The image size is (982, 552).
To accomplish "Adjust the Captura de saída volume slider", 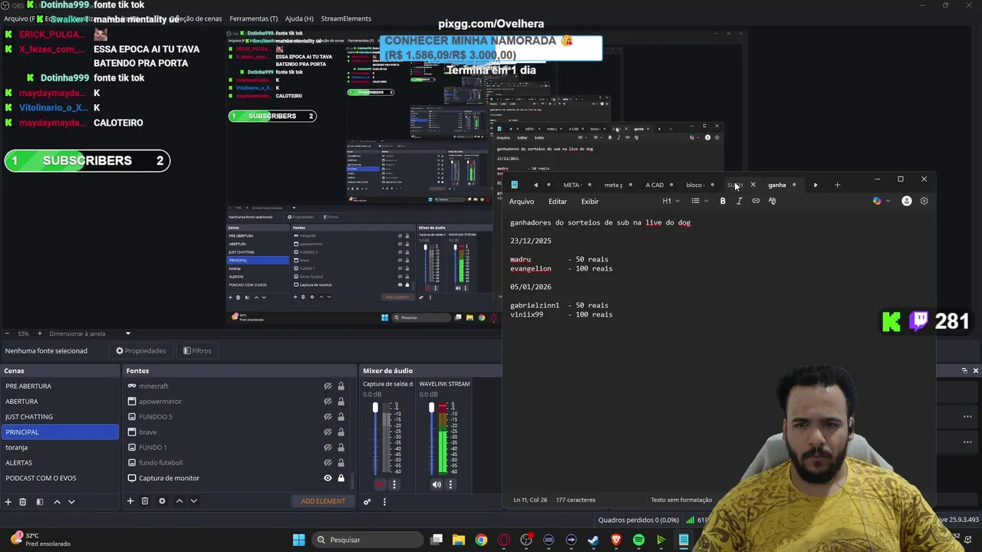I will [375, 437].
